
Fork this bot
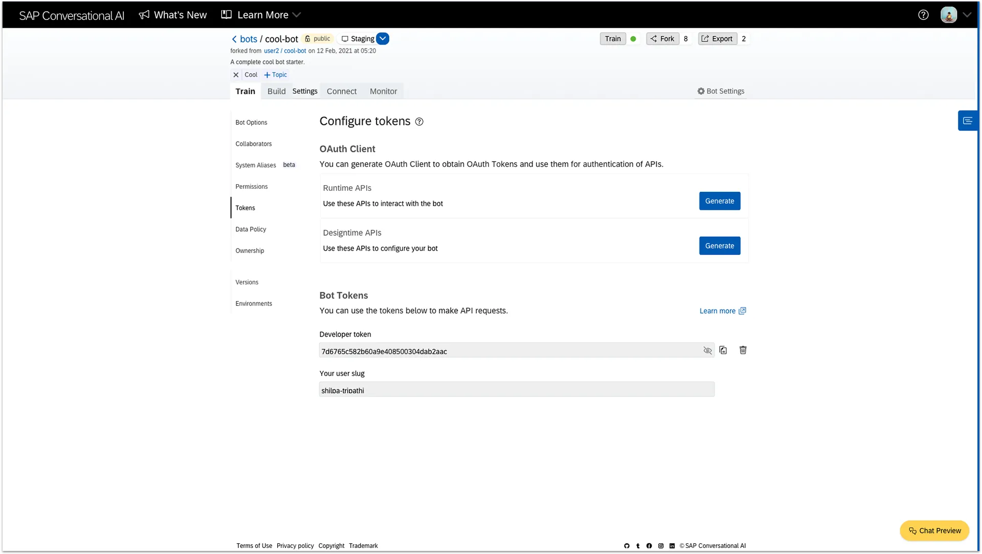coord(662,38)
